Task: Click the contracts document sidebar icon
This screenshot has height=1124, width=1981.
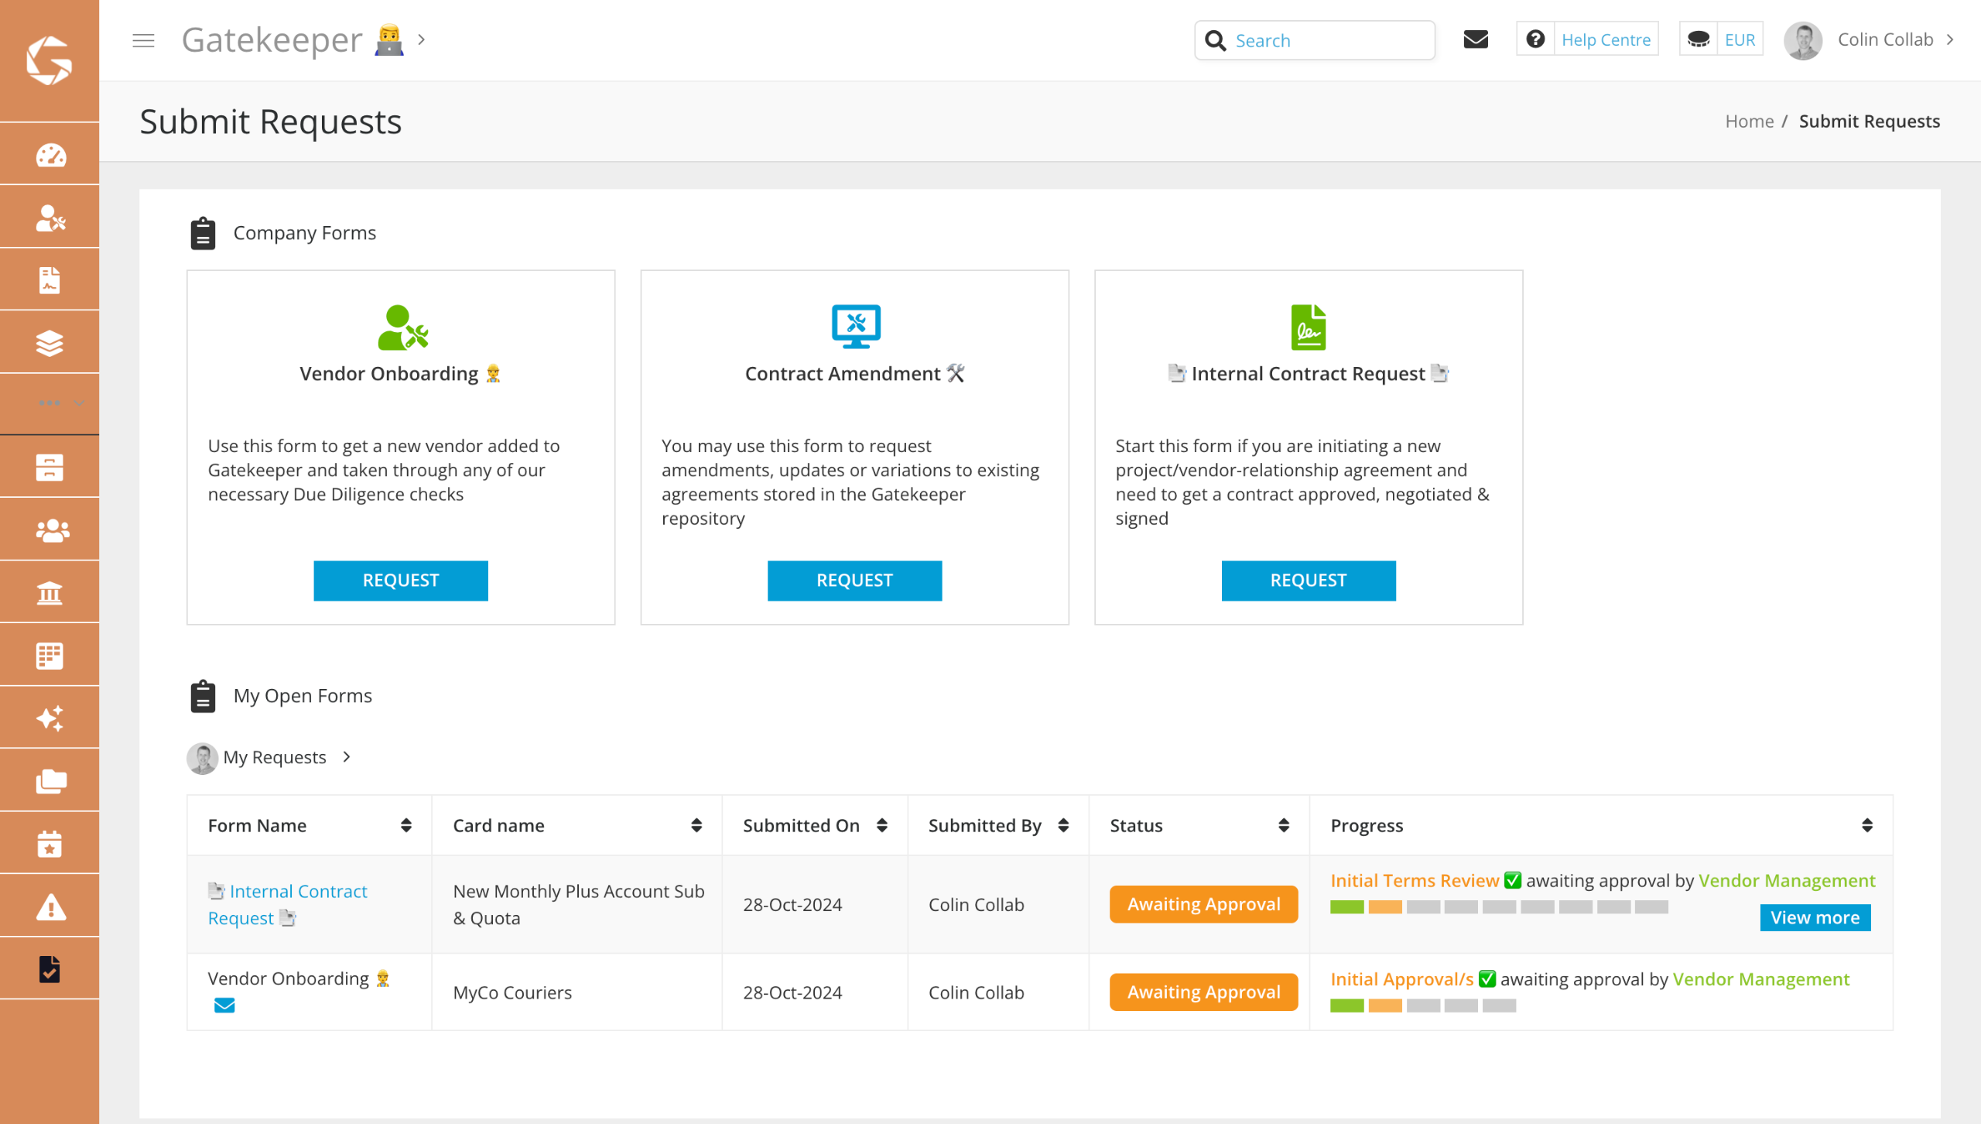Action: point(50,280)
